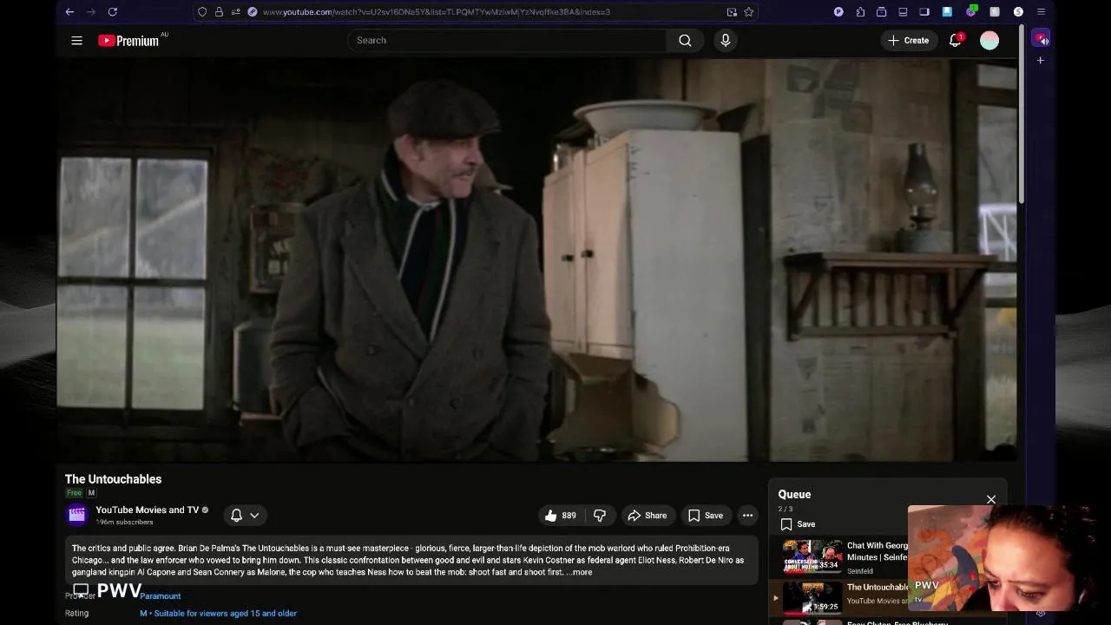The width and height of the screenshot is (1111, 625).
Task: Click the purple sidebar panel icon with speaker
Action: [1041, 39]
